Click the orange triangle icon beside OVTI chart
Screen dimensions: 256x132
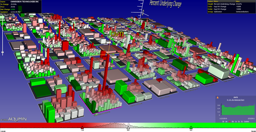(217, 98)
